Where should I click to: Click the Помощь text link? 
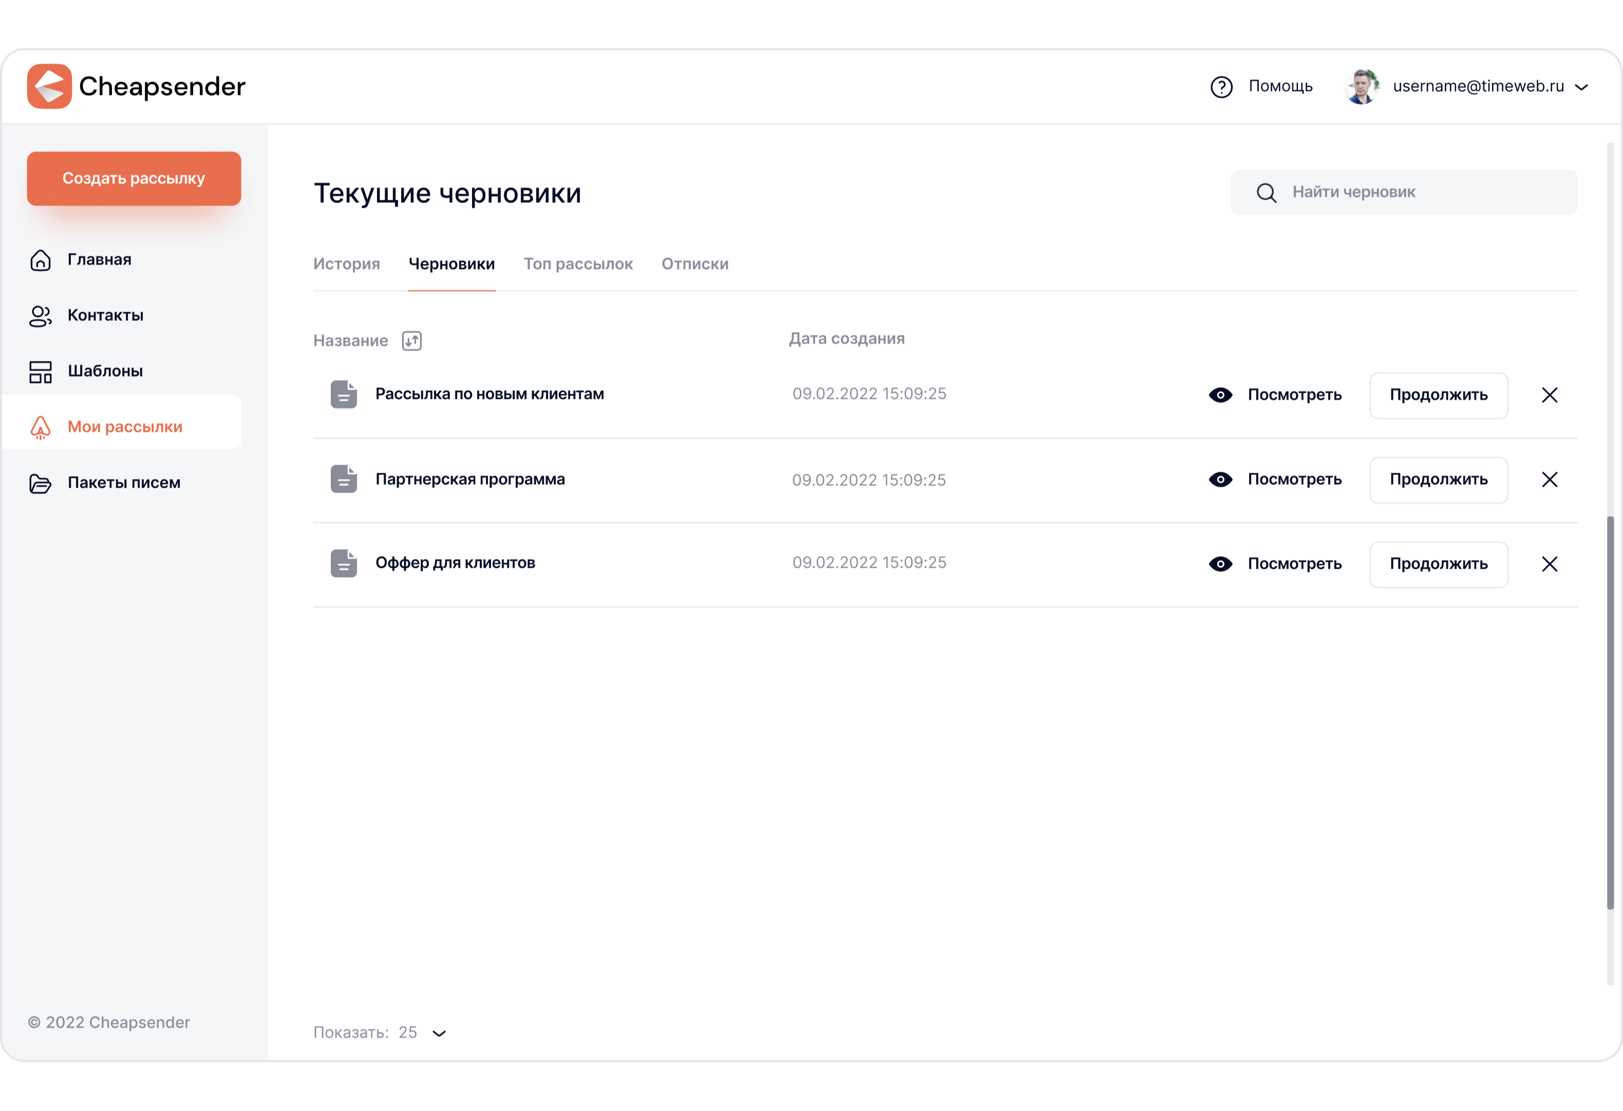pyautogui.click(x=1281, y=87)
